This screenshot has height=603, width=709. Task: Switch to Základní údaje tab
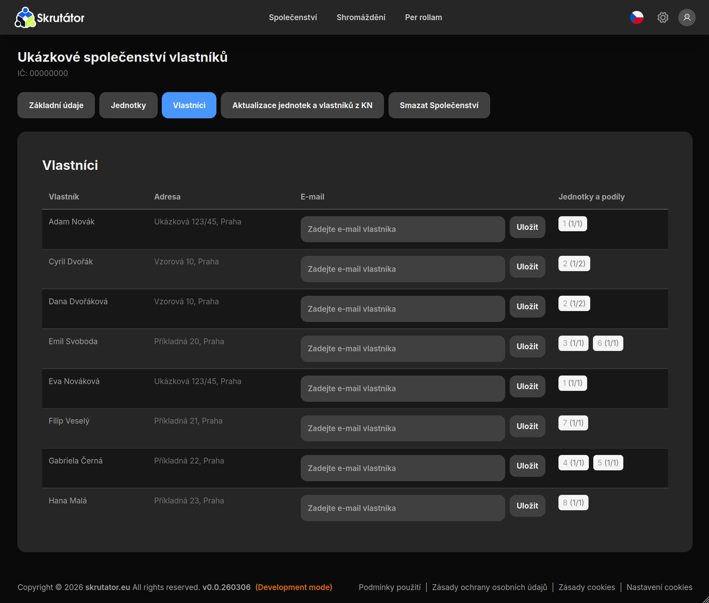coord(56,105)
